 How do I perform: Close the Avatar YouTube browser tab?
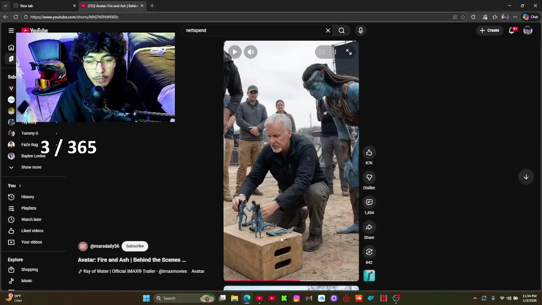(142, 6)
